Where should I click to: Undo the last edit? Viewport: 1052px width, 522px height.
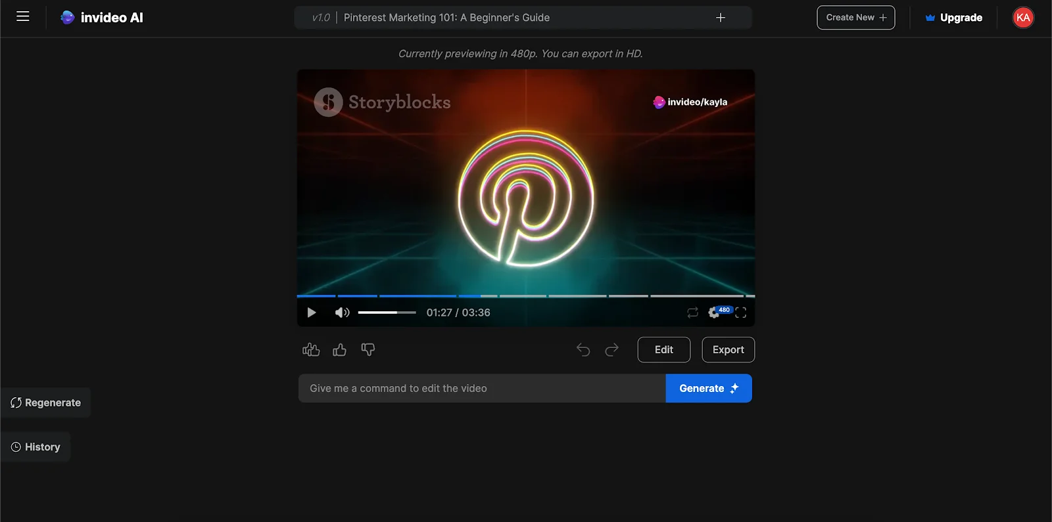tap(583, 350)
